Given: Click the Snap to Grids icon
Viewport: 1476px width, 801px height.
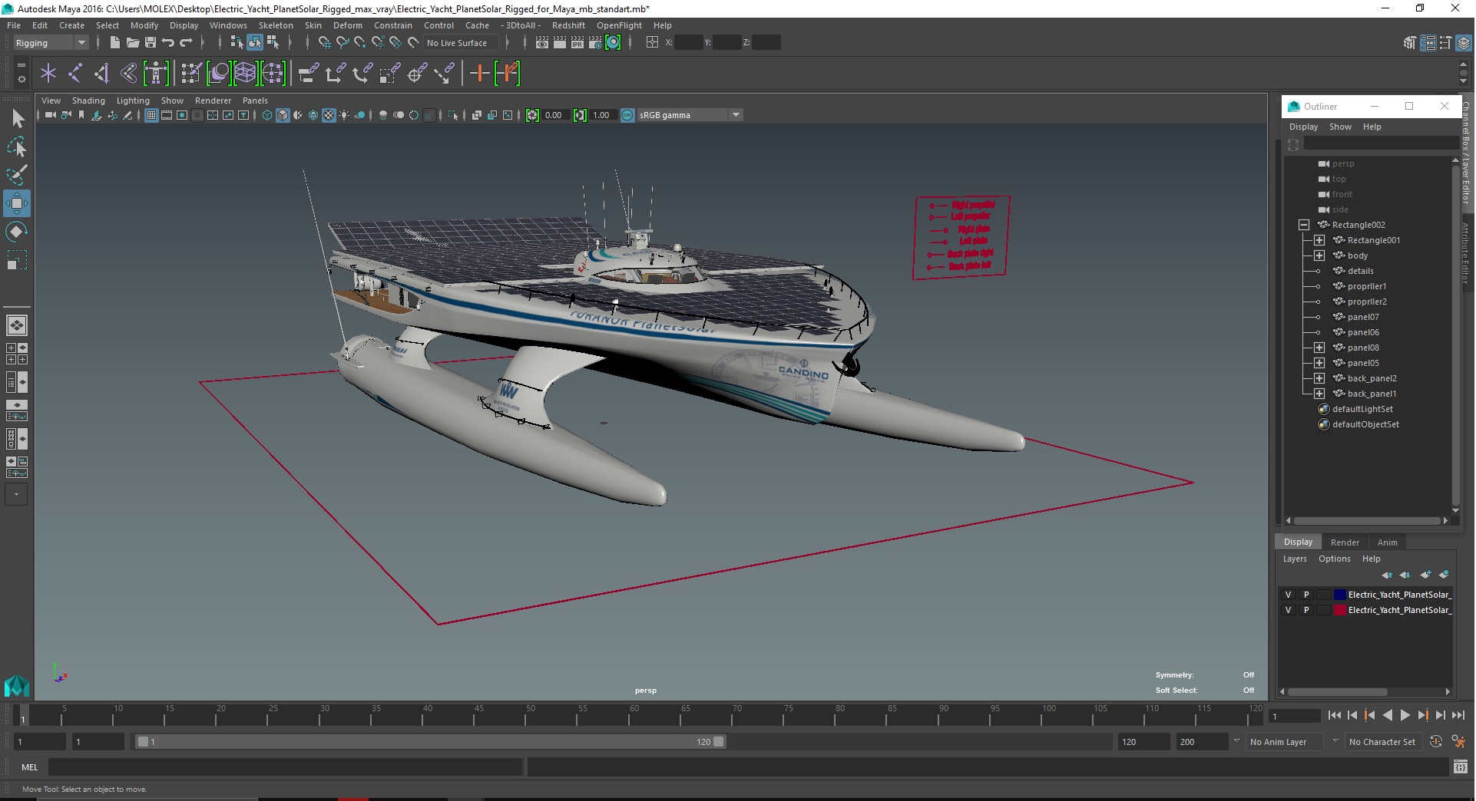Looking at the screenshot, I should 324,43.
